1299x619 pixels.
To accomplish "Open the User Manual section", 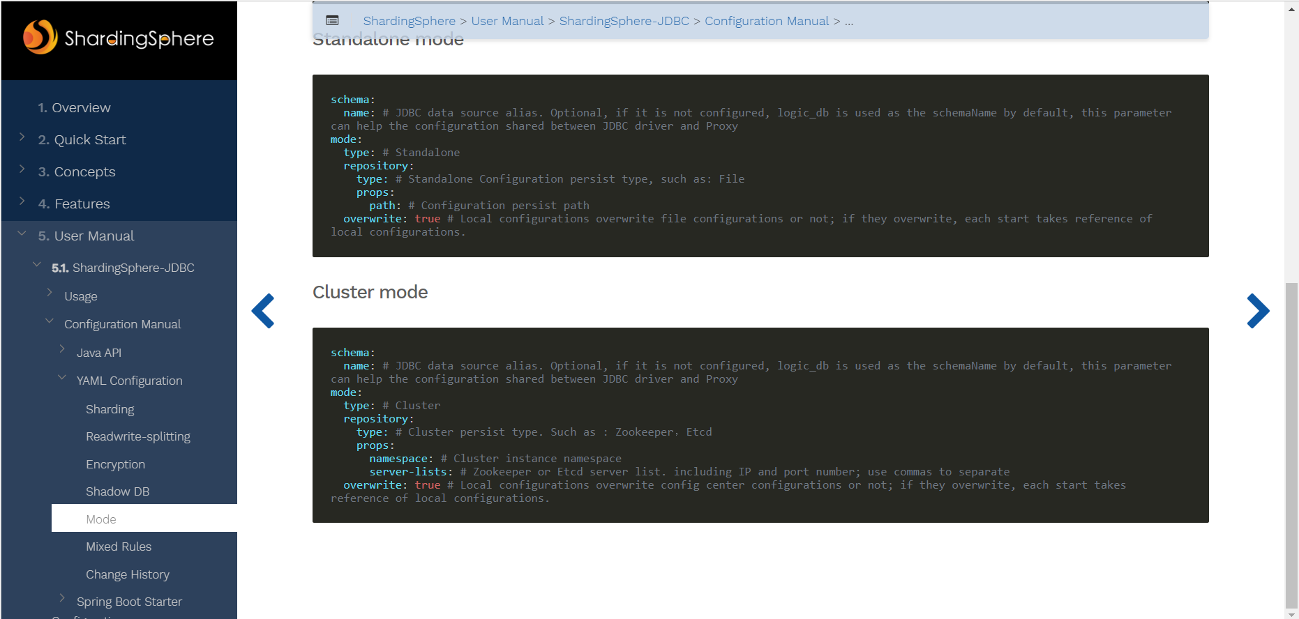I will point(86,236).
